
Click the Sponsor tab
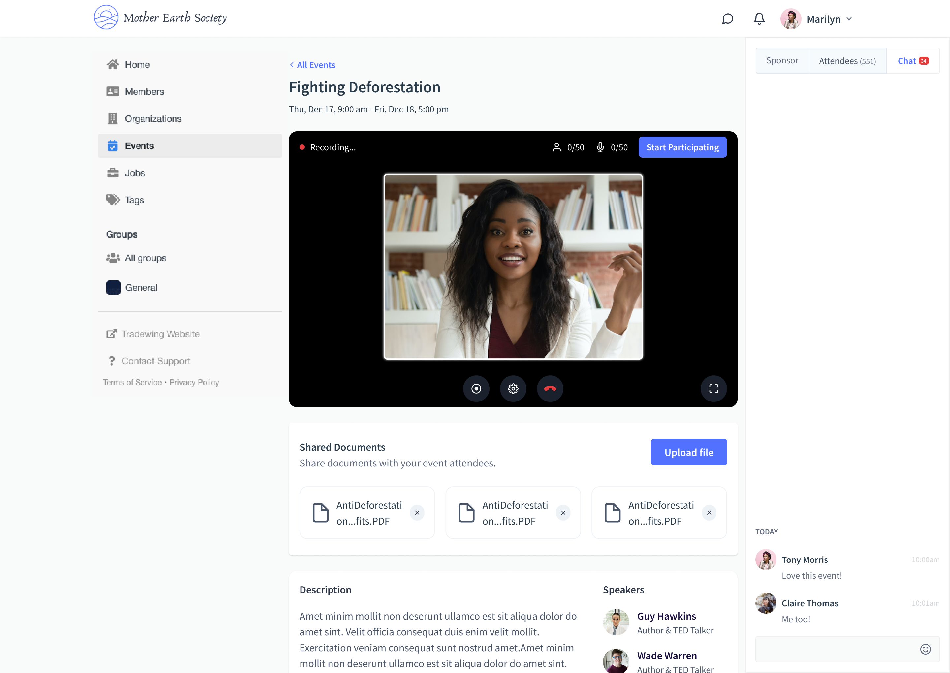click(782, 60)
